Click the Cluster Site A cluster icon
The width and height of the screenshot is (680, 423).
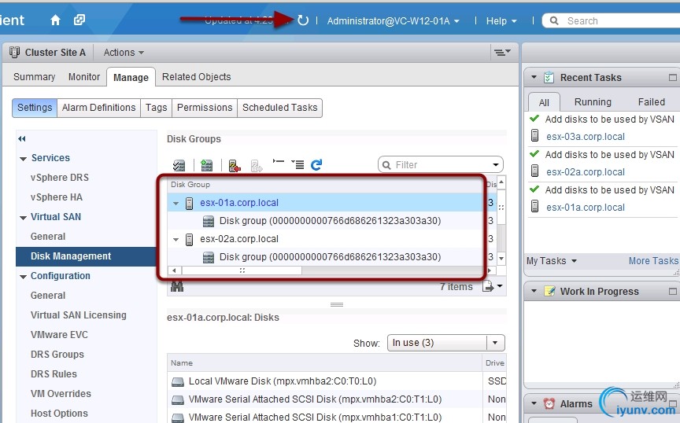(x=14, y=53)
